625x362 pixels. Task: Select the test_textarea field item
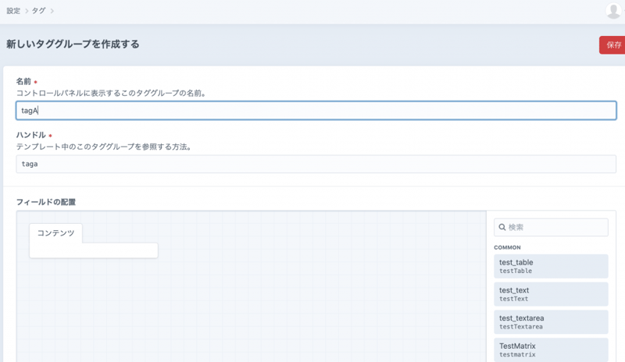(551, 321)
